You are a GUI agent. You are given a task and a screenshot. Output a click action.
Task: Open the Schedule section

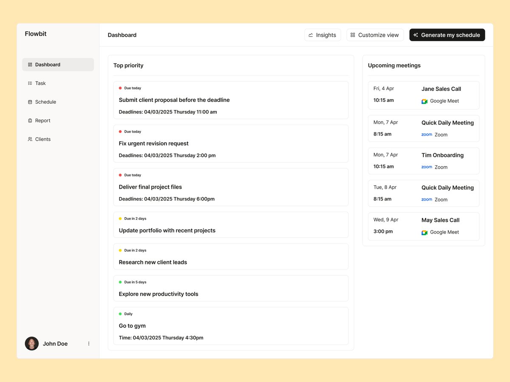[58, 102]
